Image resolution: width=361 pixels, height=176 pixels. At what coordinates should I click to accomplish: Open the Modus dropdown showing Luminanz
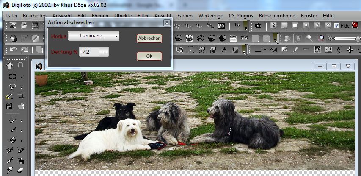click(x=94, y=36)
